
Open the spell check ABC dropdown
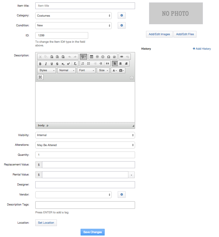(83, 57)
